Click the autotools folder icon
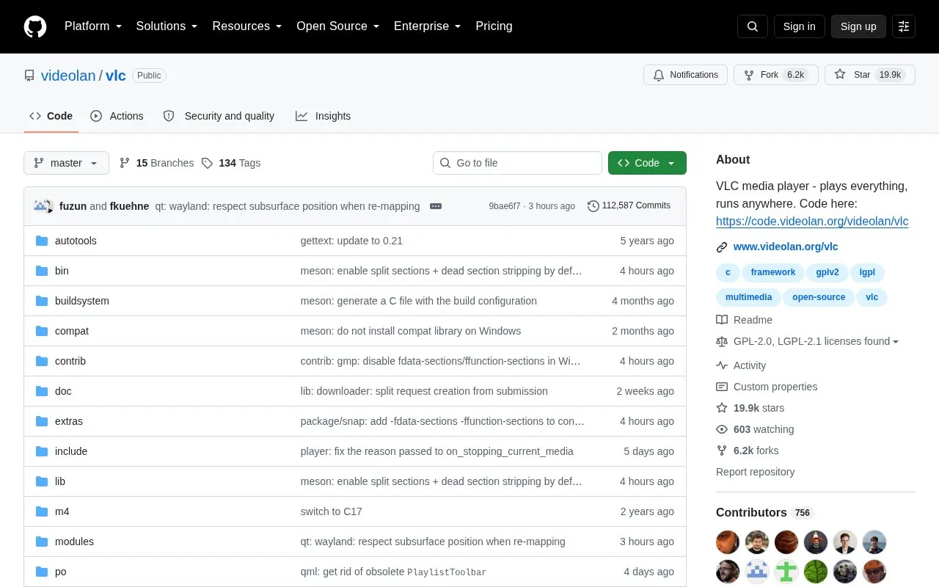Viewport: 939px width, 587px height. [x=42, y=241]
